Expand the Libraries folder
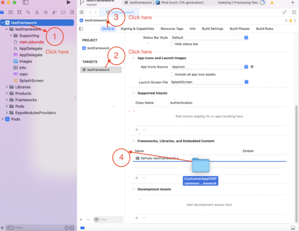 [7, 87]
